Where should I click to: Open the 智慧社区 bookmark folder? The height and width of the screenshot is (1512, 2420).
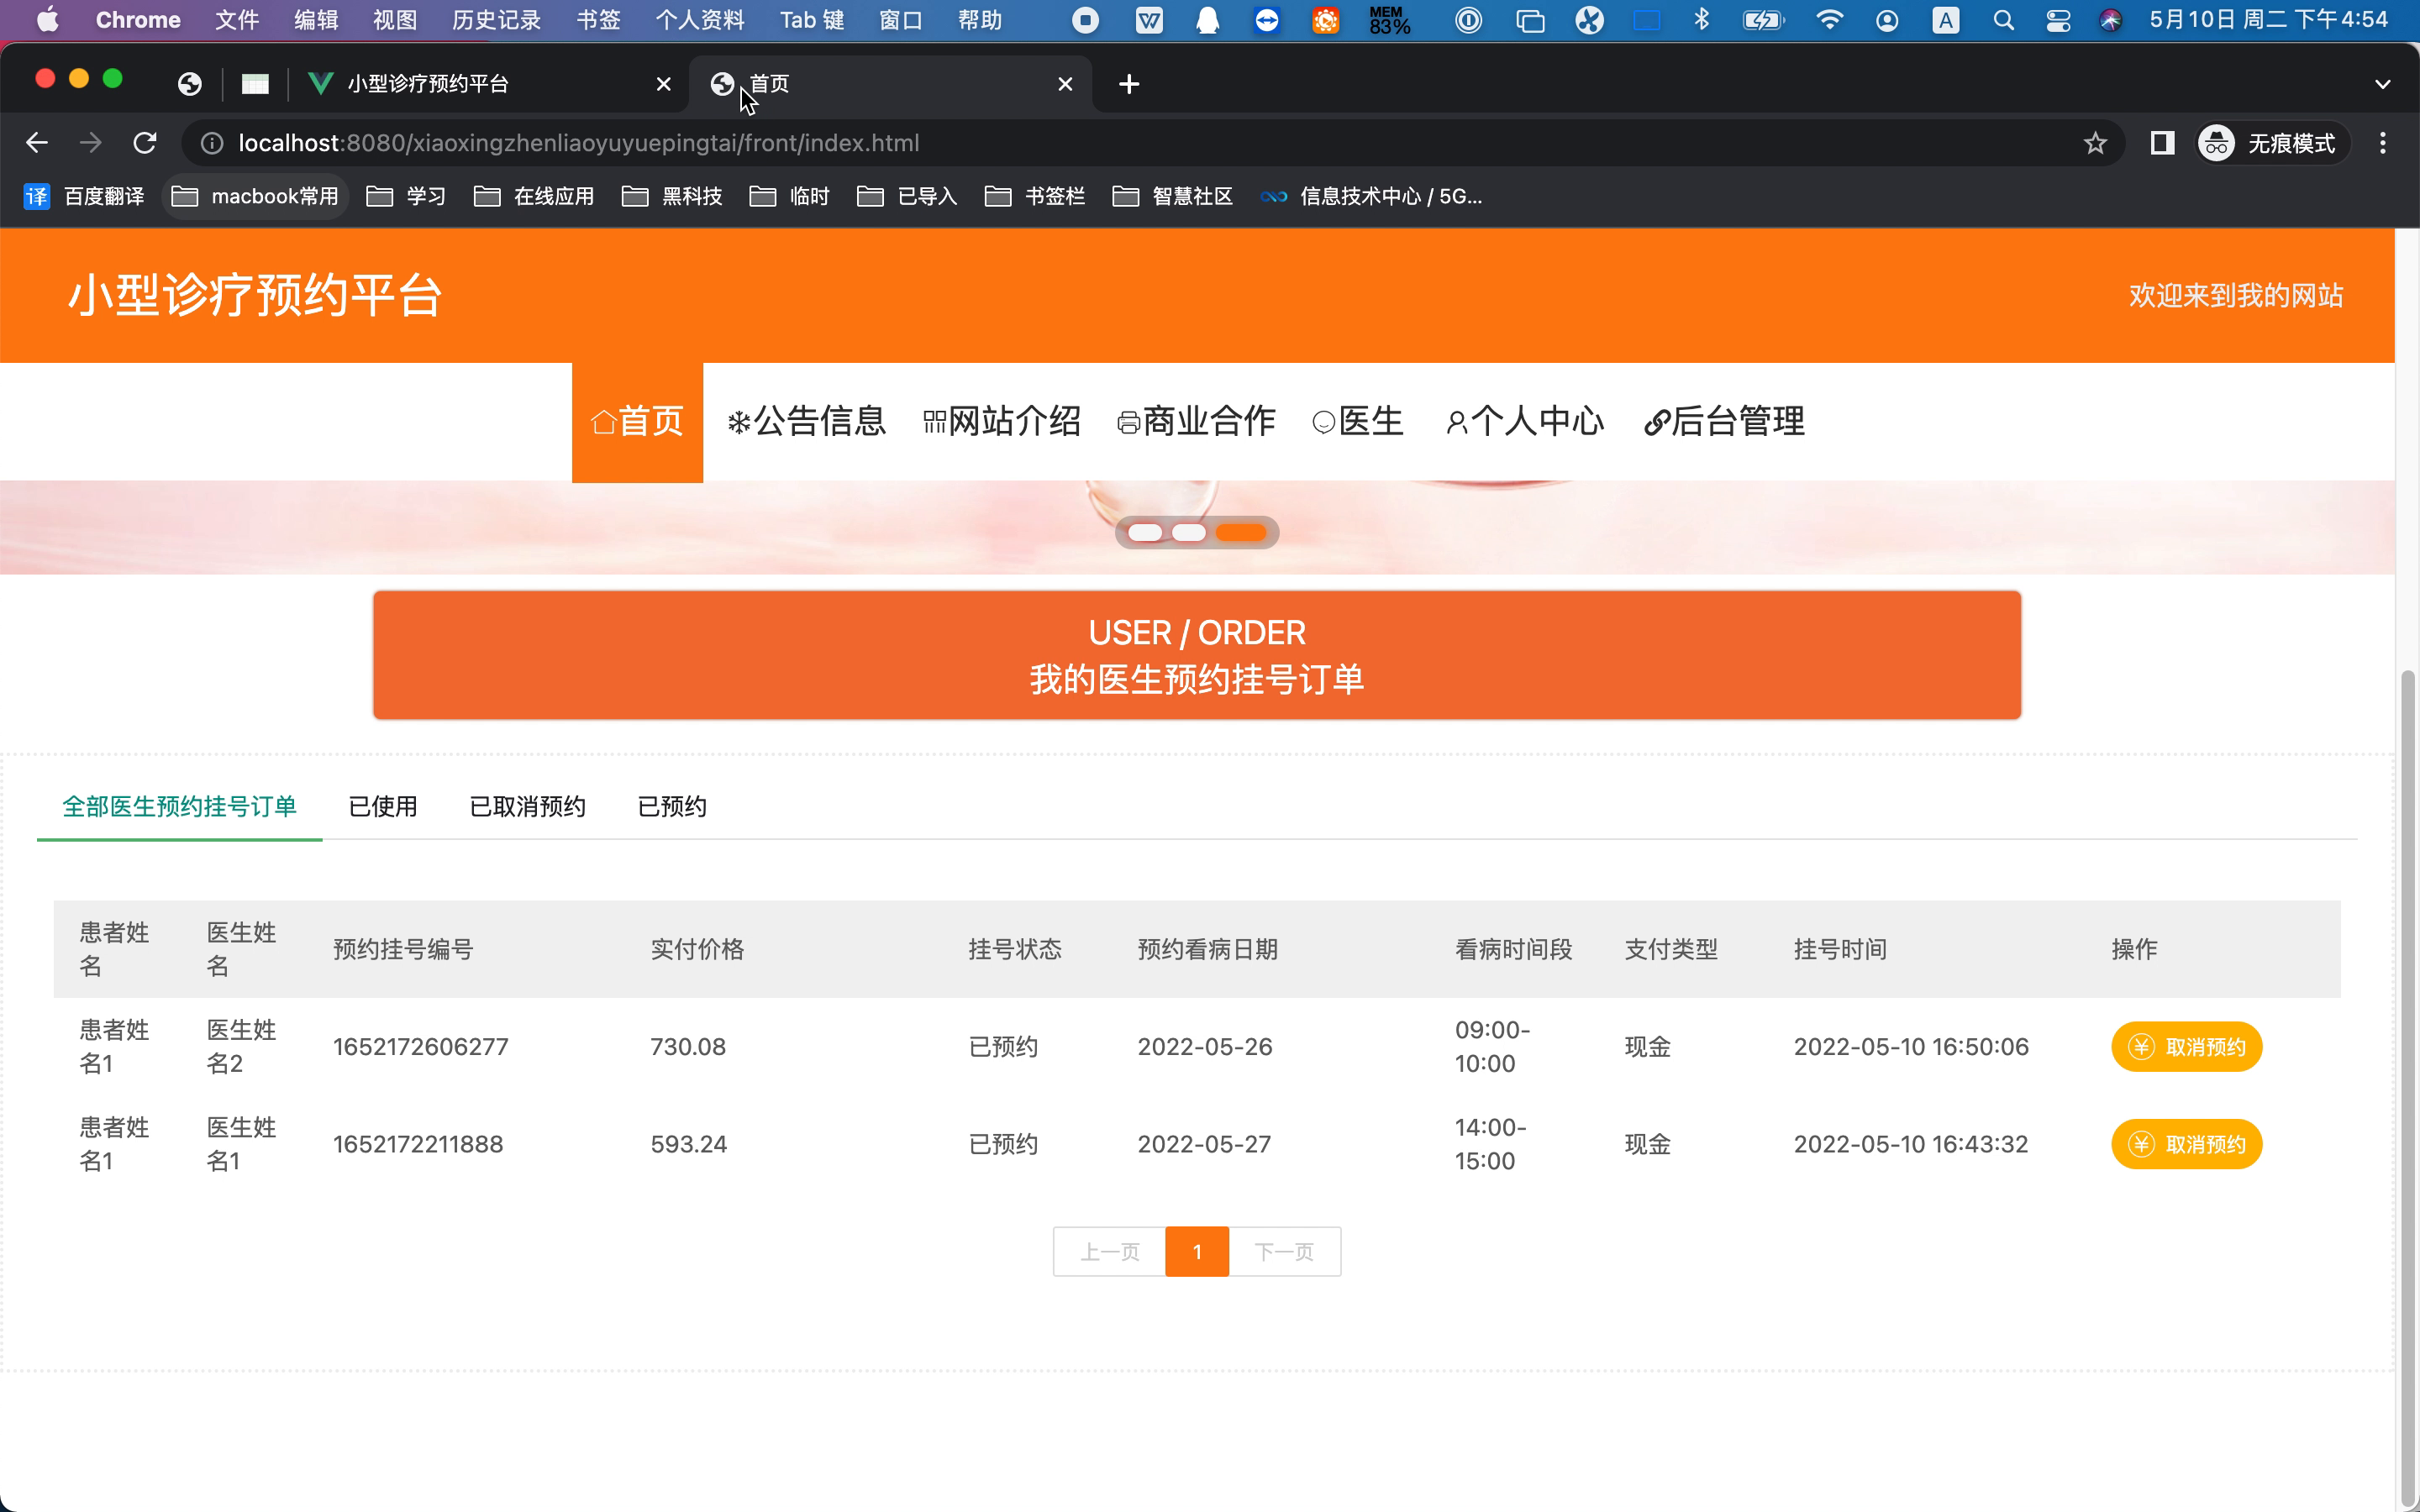pos(1172,196)
